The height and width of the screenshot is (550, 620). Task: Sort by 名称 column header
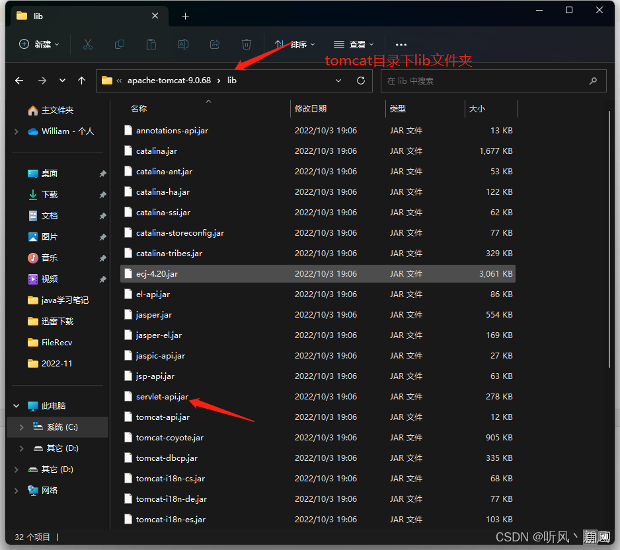pyautogui.click(x=139, y=109)
